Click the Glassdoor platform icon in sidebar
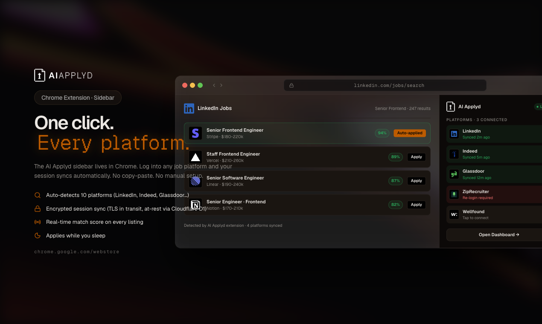The image size is (542, 324). [454, 174]
